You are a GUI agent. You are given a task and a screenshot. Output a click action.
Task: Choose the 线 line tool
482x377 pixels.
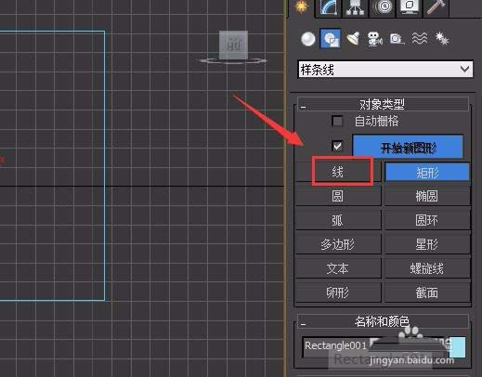[338, 172]
